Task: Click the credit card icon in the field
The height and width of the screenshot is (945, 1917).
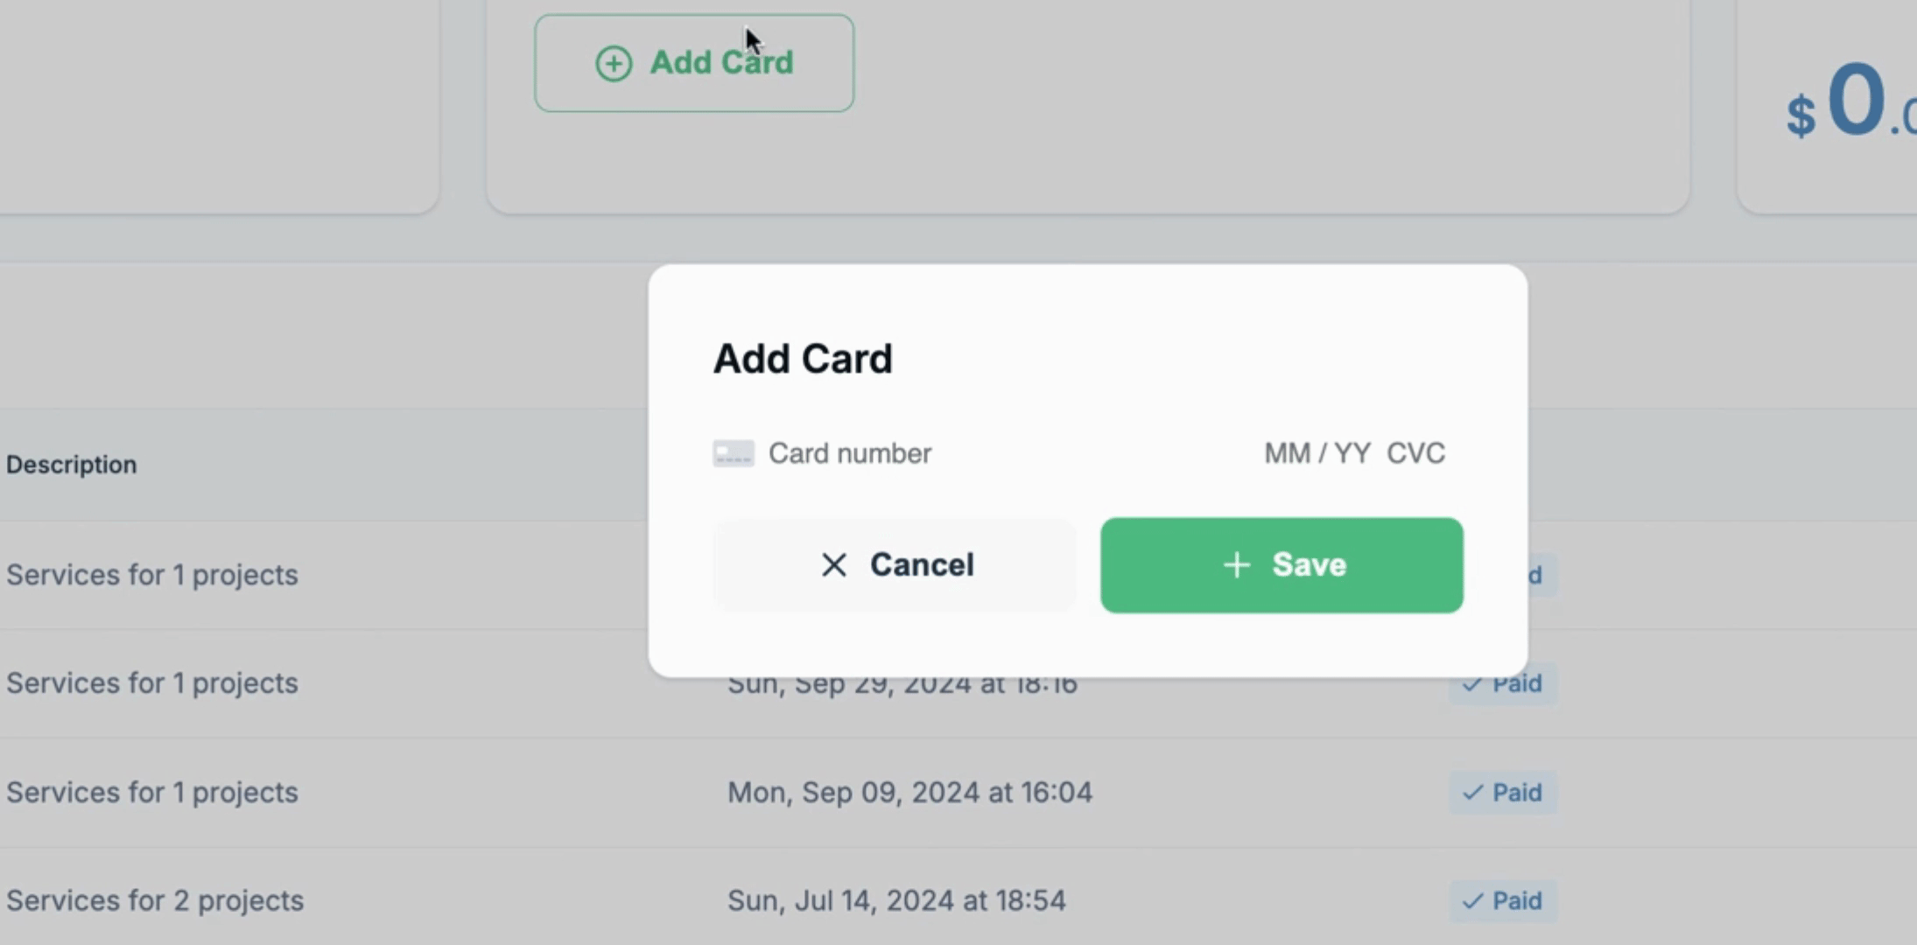Action: click(734, 453)
